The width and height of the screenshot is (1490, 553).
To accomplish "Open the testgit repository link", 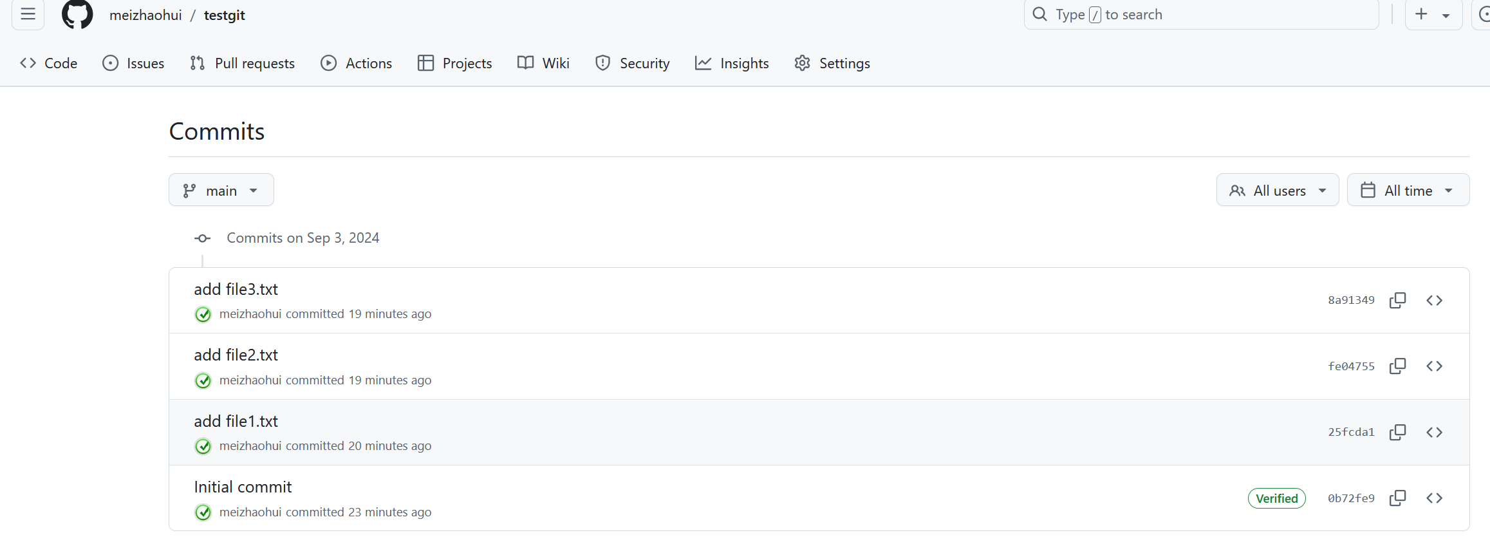I will coord(224,15).
